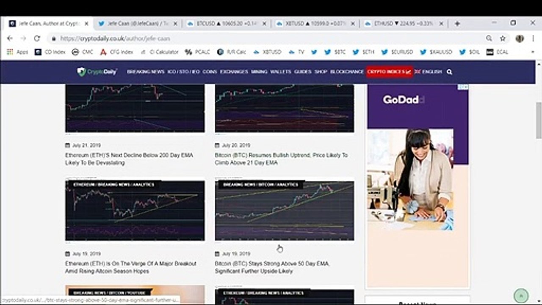This screenshot has height=305, width=542.
Task: Close the BTCUSD tab
Action: coord(265,24)
